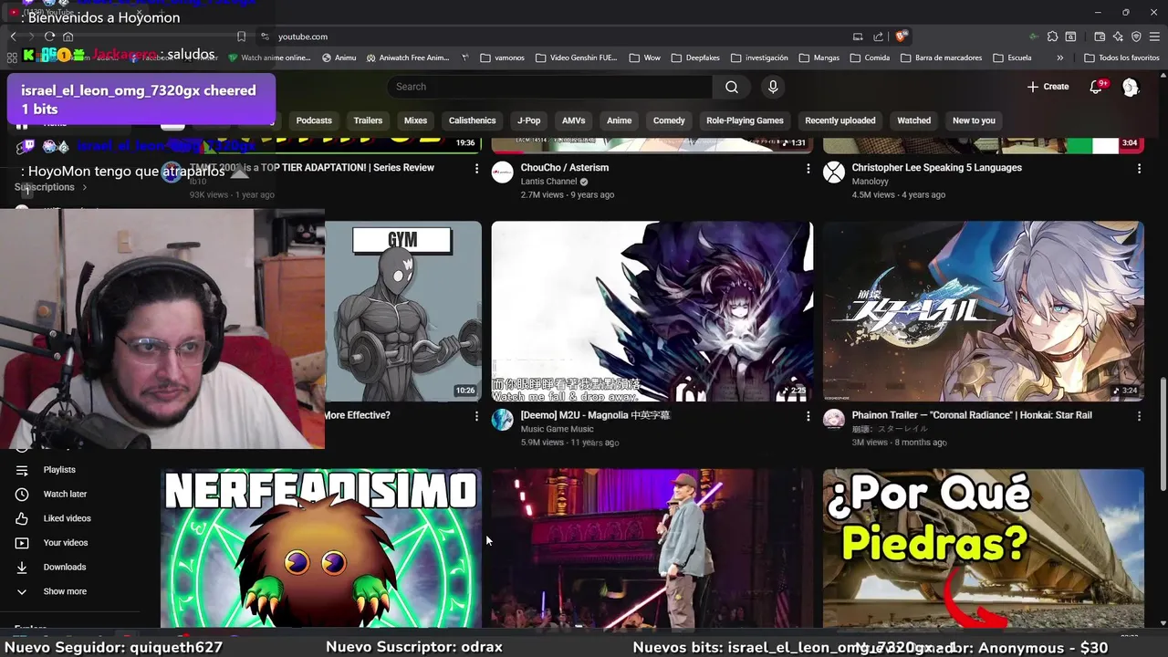Select the Podcasts filter chip
1168x657 pixels.
click(314, 120)
